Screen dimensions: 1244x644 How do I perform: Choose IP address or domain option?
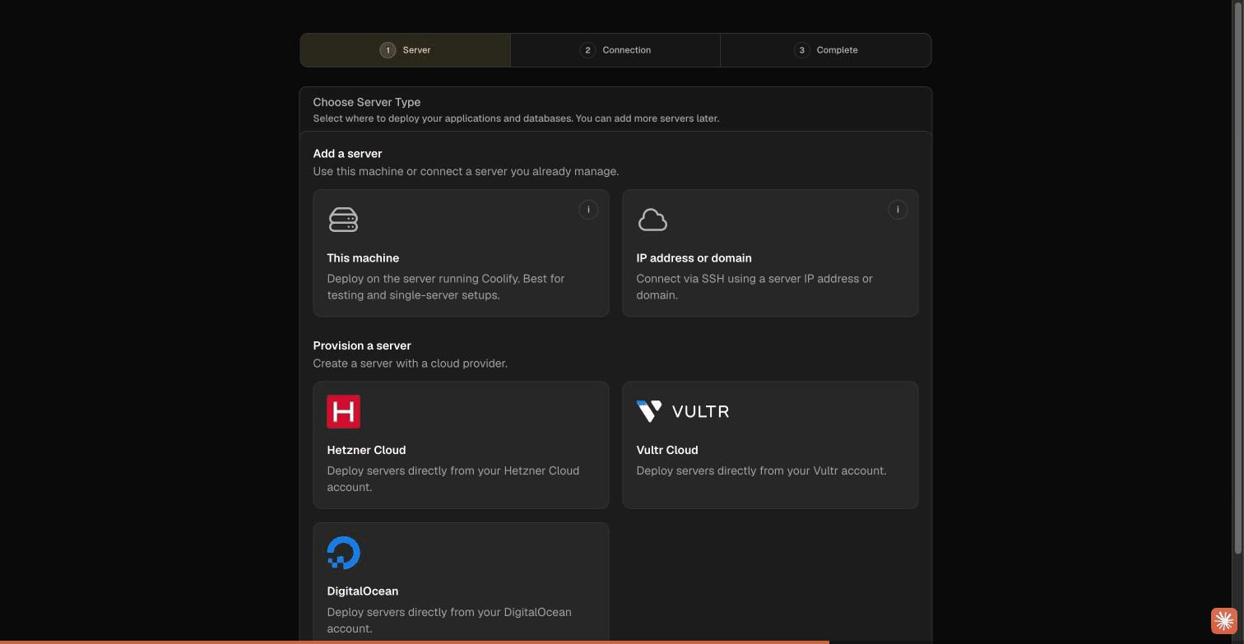[x=770, y=253]
